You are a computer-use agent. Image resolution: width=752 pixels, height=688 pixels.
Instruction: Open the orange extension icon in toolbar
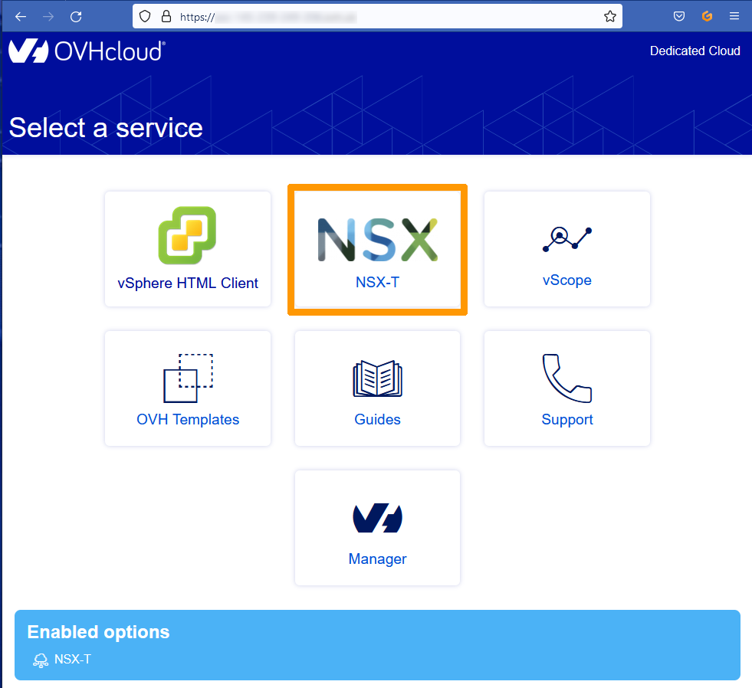click(x=707, y=16)
